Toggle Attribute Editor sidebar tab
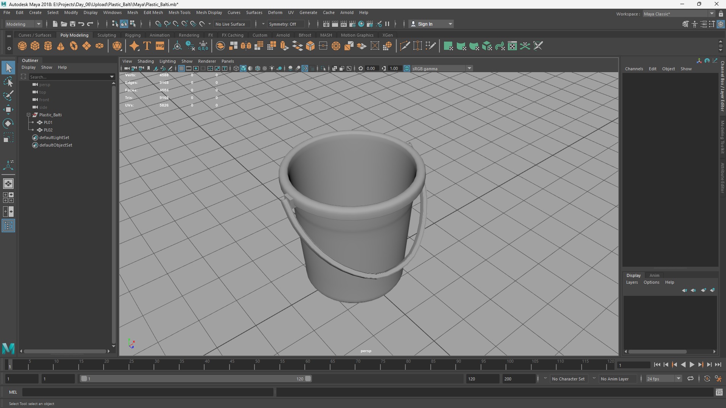This screenshot has height=408, width=726. point(722,178)
